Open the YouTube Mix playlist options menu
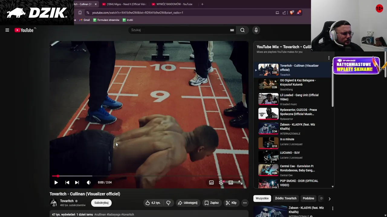Screen dimensions: 387x217 [329, 58]
